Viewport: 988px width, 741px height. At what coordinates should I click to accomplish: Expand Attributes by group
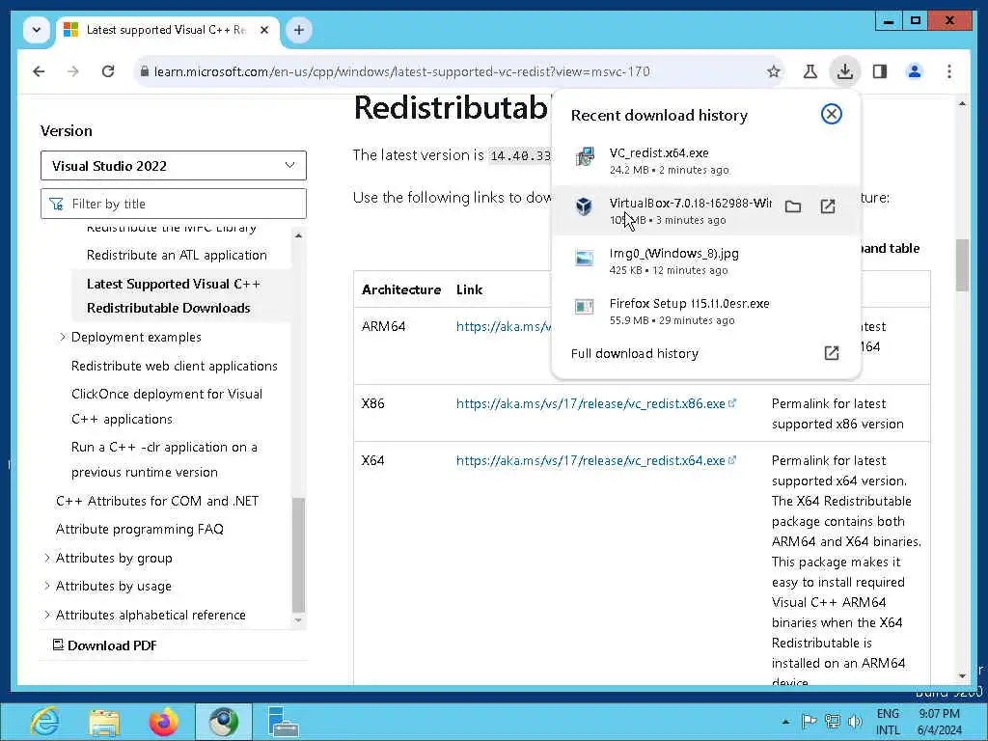click(46, 558)
